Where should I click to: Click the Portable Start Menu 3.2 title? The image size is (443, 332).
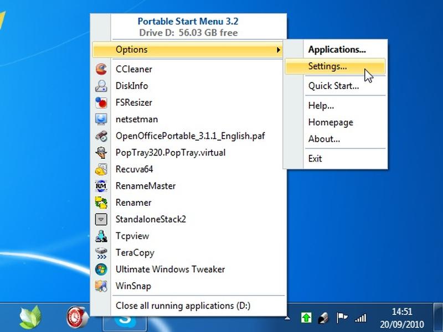[x=188, y=22]
